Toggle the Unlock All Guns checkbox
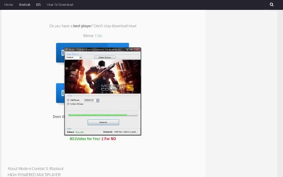Image resolution: width=283 pixels, height=177 pixels. [68, 104]
